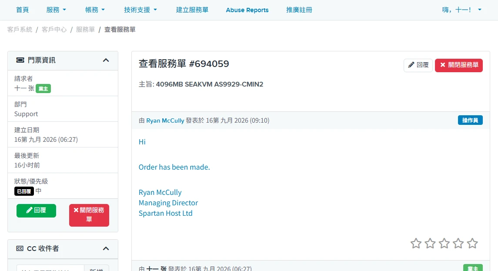Click the 服務單 breadcrumb link
498x271 pixels.
85,30
